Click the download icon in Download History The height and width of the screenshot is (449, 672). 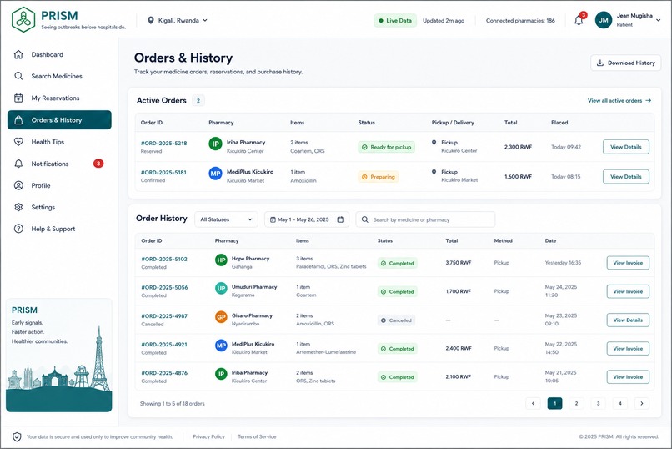click(600, 63)
